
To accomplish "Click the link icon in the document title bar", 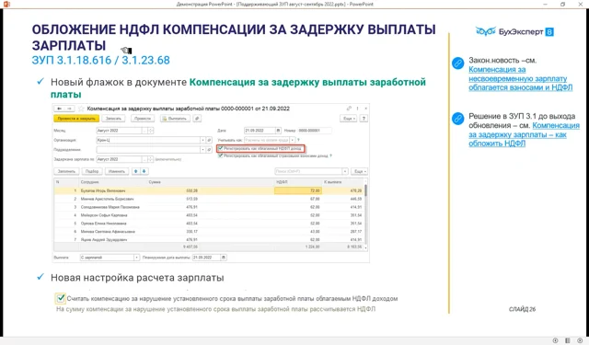I will point(349,109).
